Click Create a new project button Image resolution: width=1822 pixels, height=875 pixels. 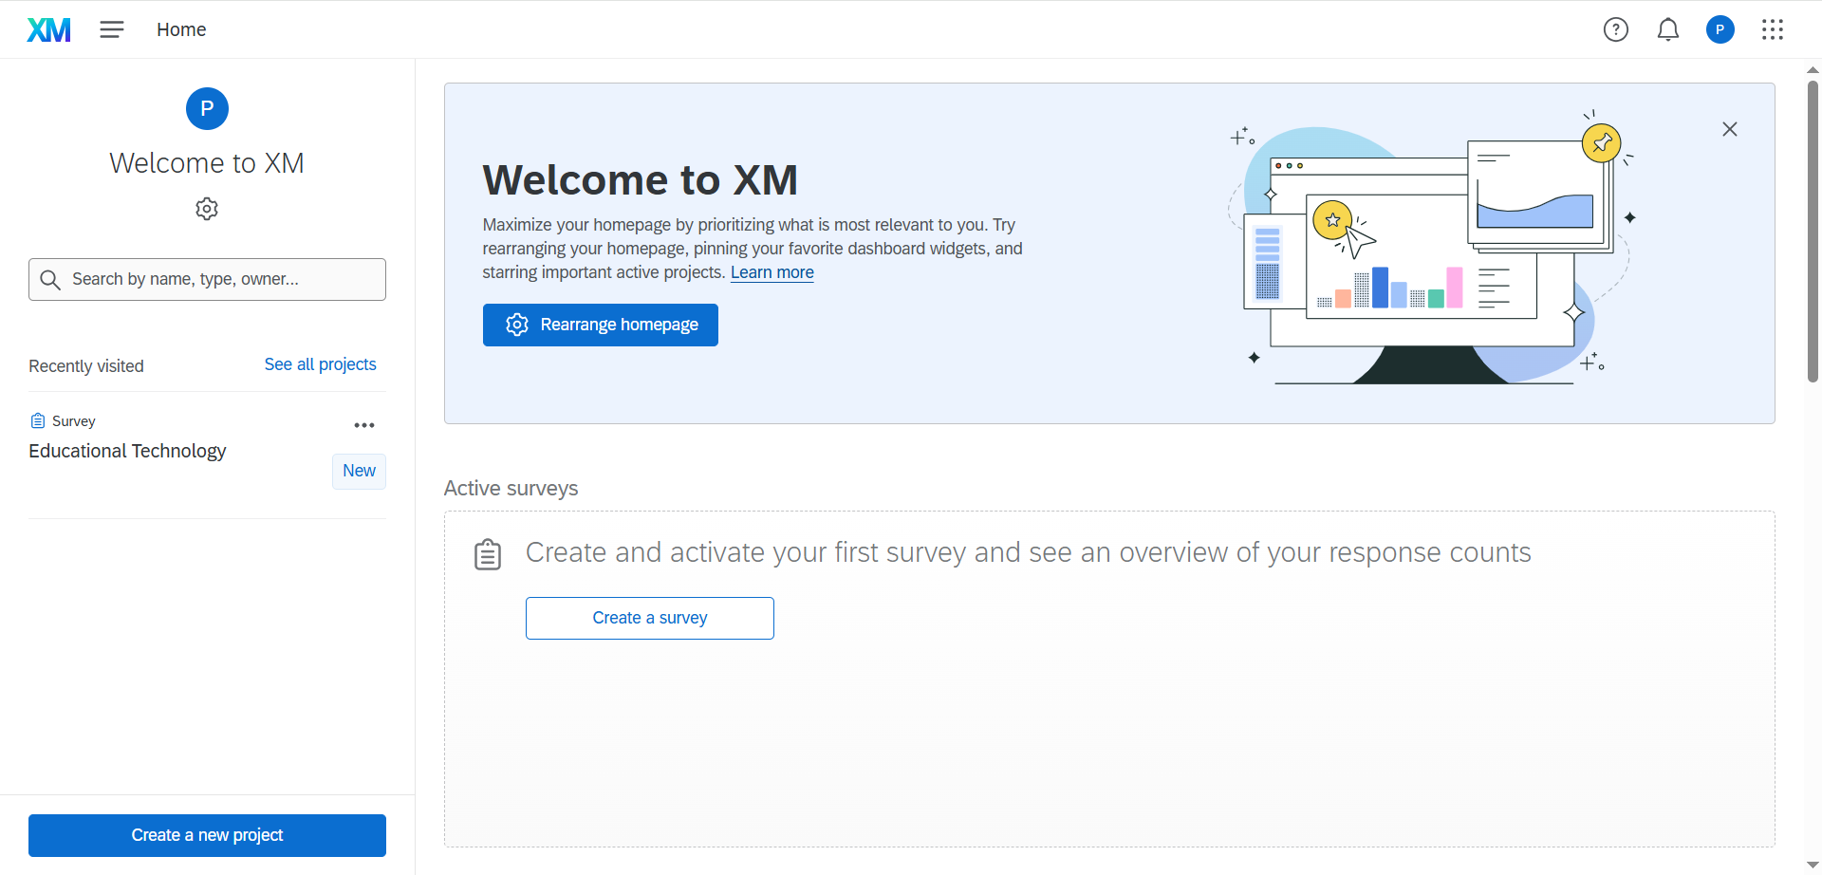[x=207, y=835]
